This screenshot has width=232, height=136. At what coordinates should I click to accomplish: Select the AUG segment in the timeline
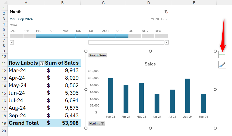[108, 36]
